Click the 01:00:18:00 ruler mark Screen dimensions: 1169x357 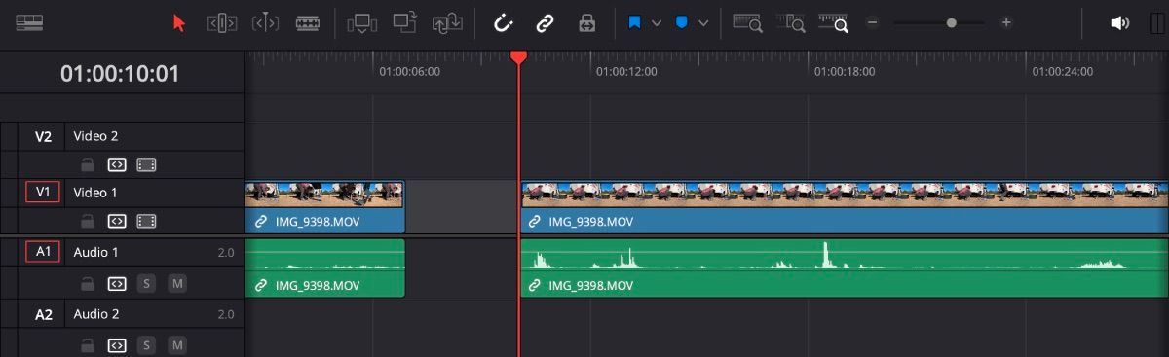click(x=845, y=71)
